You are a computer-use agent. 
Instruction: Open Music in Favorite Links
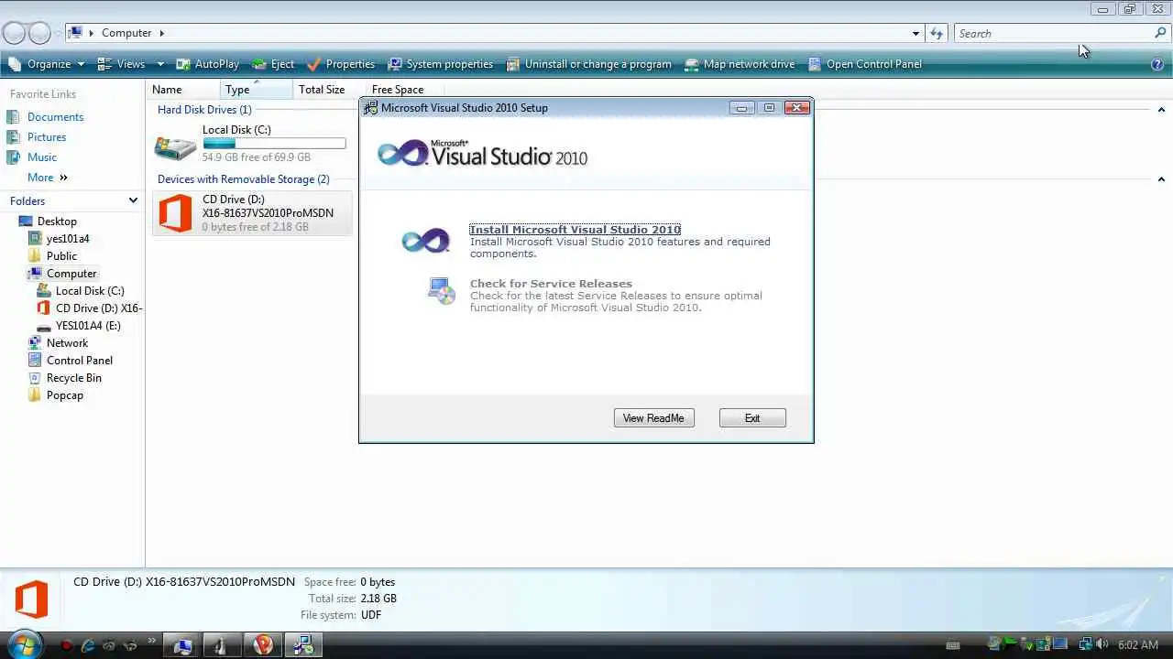pos(42,157)
